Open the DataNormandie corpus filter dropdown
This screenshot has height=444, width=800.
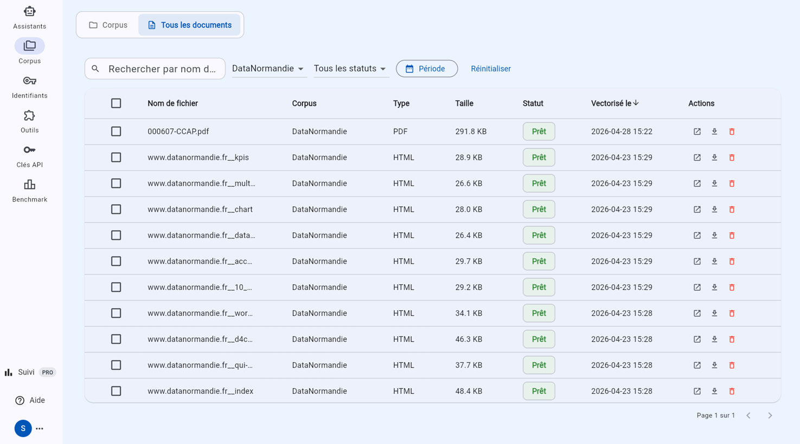tap(269, 69)
